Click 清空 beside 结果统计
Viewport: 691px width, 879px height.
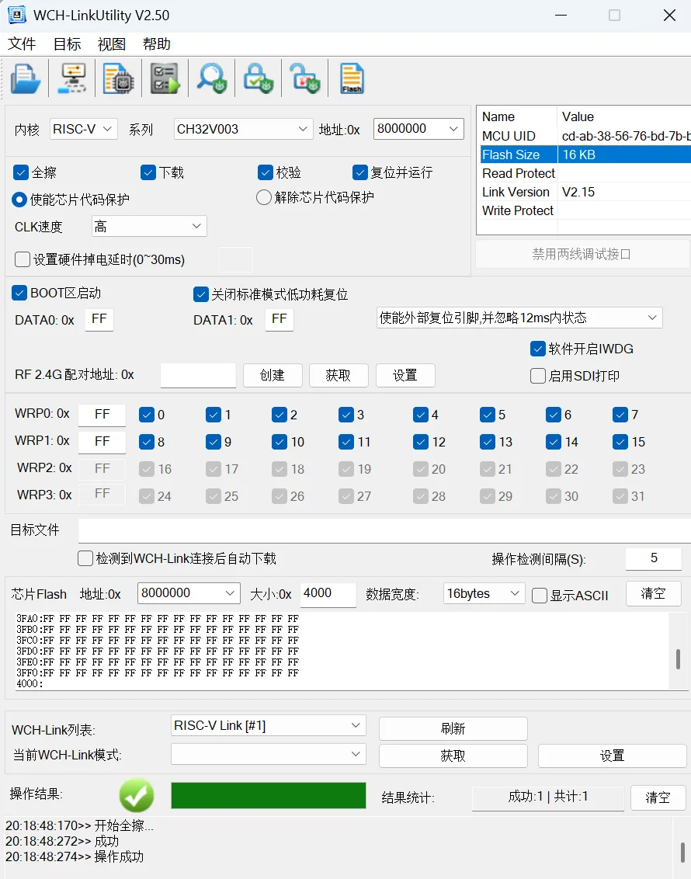(x=658, y=797)
